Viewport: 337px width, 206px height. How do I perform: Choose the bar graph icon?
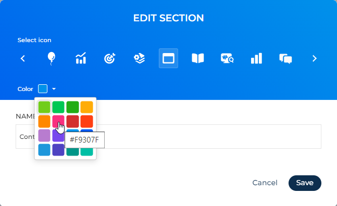(x=256, y=58)
